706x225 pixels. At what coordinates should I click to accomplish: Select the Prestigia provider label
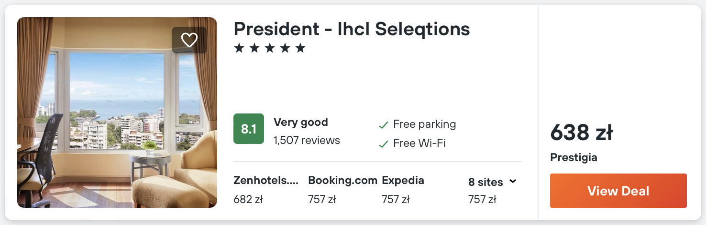tap(574, 157)
